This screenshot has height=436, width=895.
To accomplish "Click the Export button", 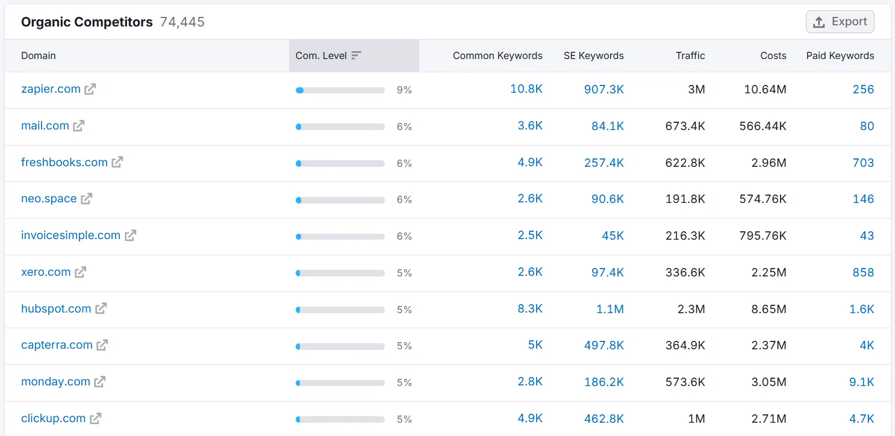I will [x=840, y=22].
